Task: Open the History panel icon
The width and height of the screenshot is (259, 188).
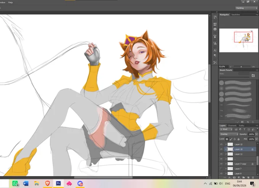Action: [215, 17]
